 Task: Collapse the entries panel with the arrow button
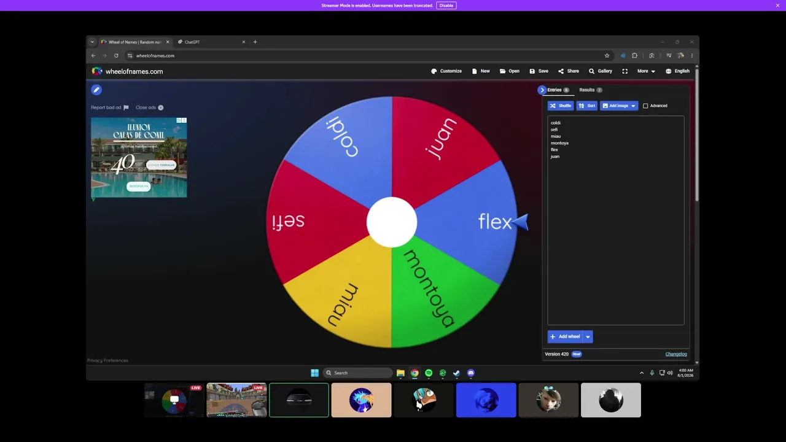click(542, 90)
